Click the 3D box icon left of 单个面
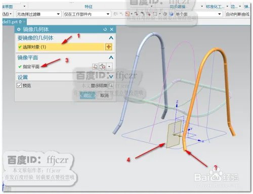 171,14
